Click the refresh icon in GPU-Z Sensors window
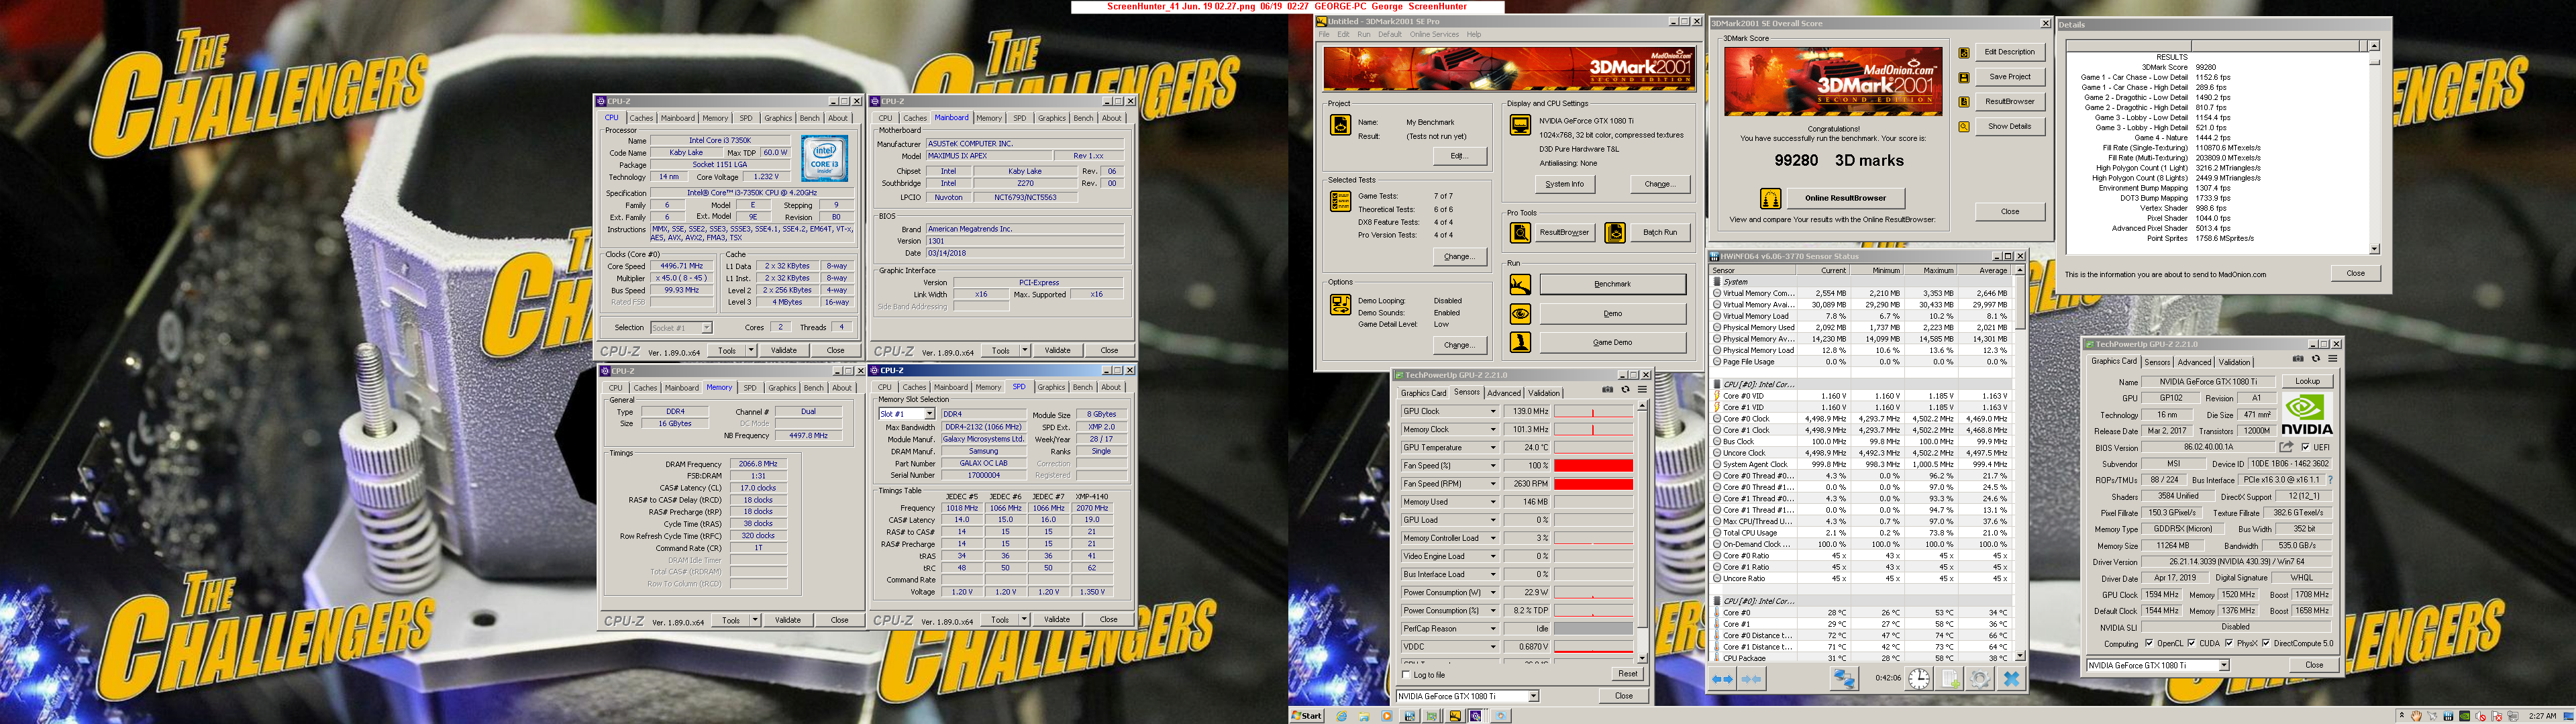2576x724 pixels. coord(1625,390)
